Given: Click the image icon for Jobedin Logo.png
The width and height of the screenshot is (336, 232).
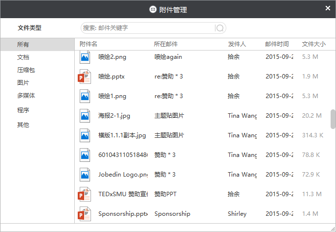Looking at the screenshot, I should click(x=85, y=175).
